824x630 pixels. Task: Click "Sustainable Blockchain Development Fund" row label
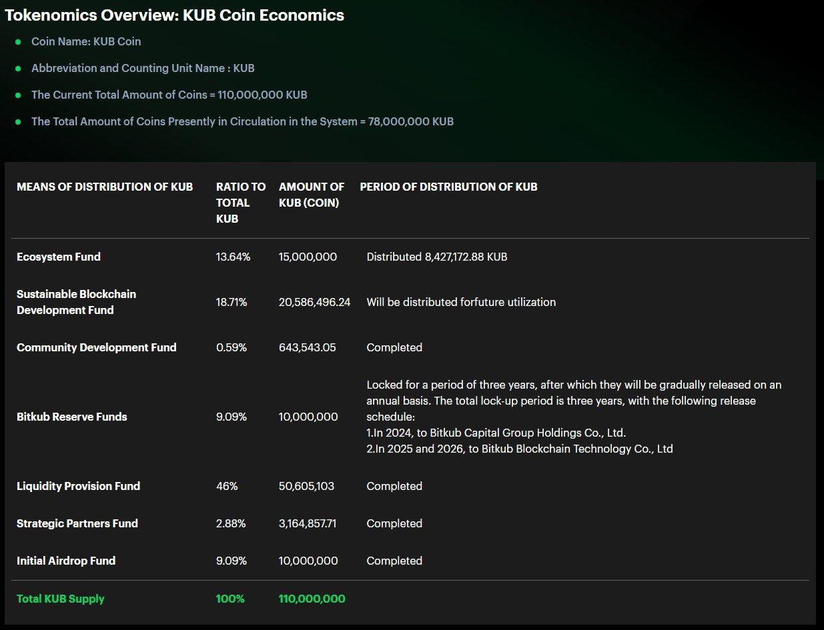(x=76, y=302)
